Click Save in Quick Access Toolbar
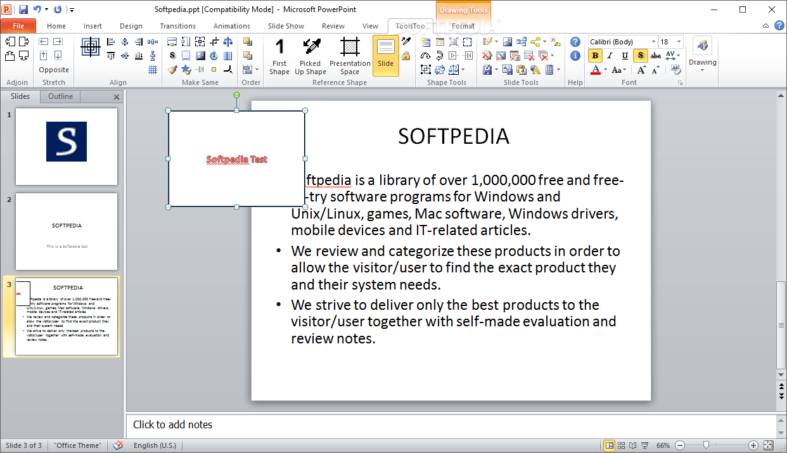 23,10
